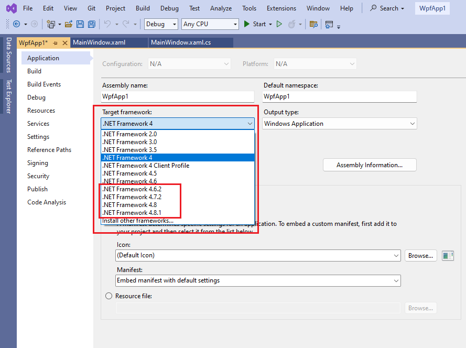The height and width of the screenshot is (348, 466).
Task: Choose .NET Framework 4.5 from list
Action: point(178,173)
